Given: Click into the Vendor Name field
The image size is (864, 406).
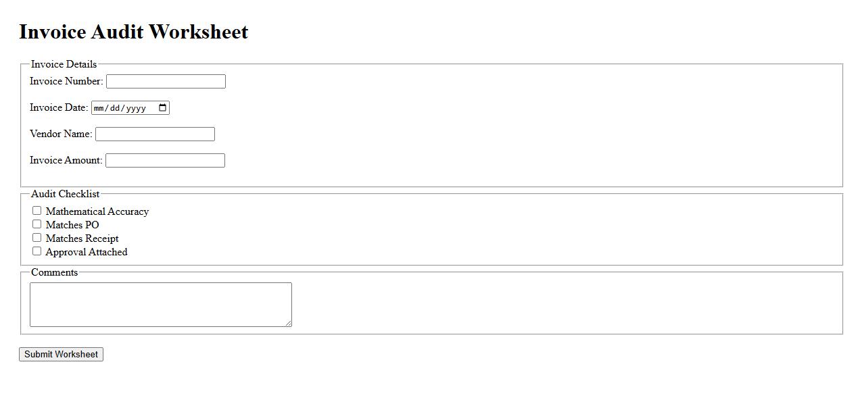Looking at the screenshot, I should point(155,134).
